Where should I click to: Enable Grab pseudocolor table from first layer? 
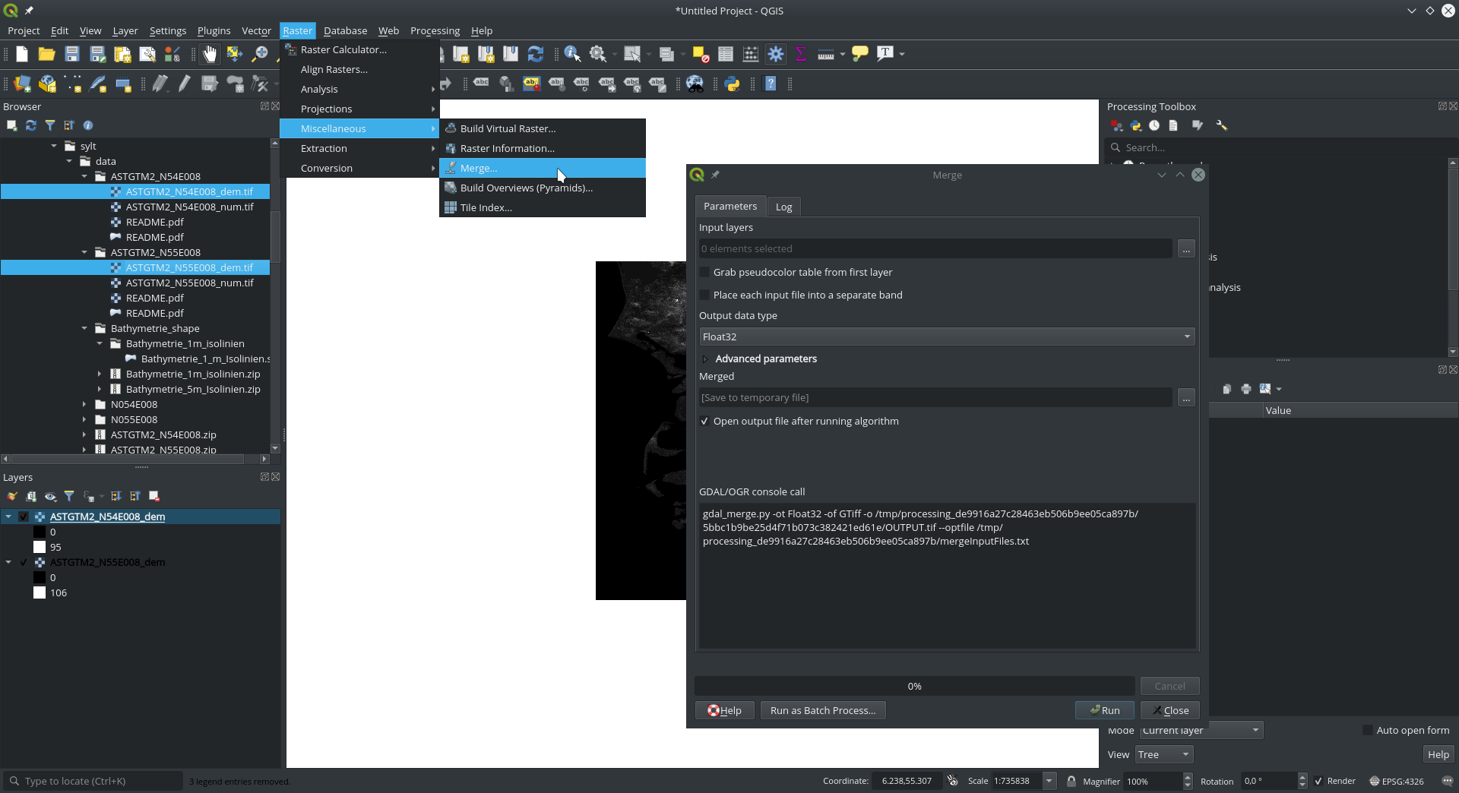705,272
